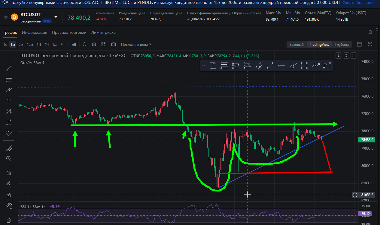
Task: Toggle magnet mode for drawings
Action: (x=9, y=173)
